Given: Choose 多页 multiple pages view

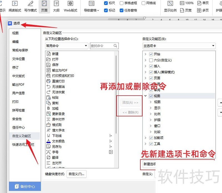Looking at the screenshot, I should click(203, 10).
